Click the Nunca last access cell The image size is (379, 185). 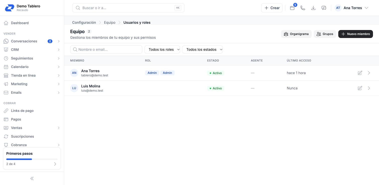point(292,88)
